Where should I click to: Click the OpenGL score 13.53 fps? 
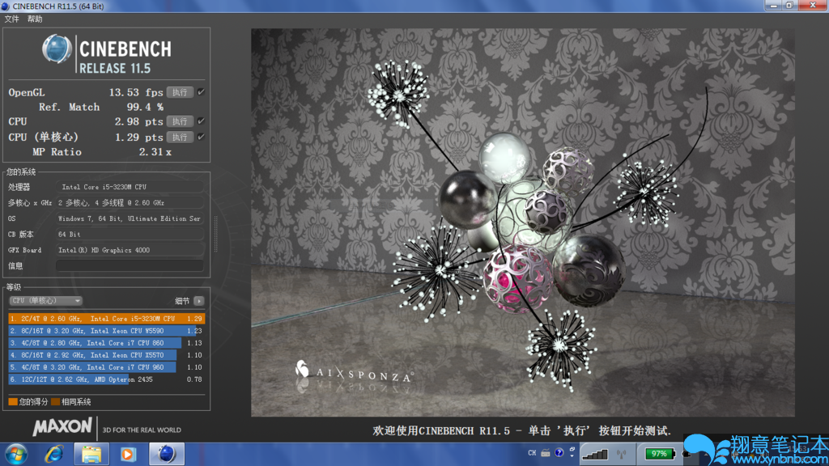(136, 92)
